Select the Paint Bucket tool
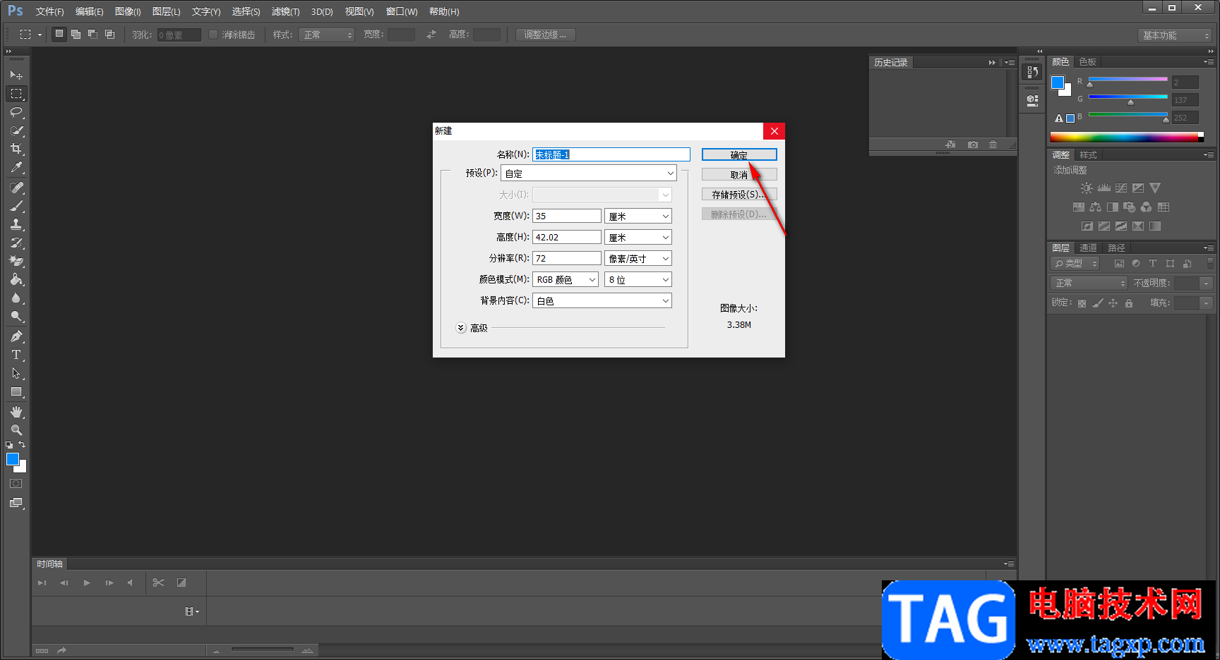The height and width of the screenshot is (660, 1220). (x=16, y=279)
